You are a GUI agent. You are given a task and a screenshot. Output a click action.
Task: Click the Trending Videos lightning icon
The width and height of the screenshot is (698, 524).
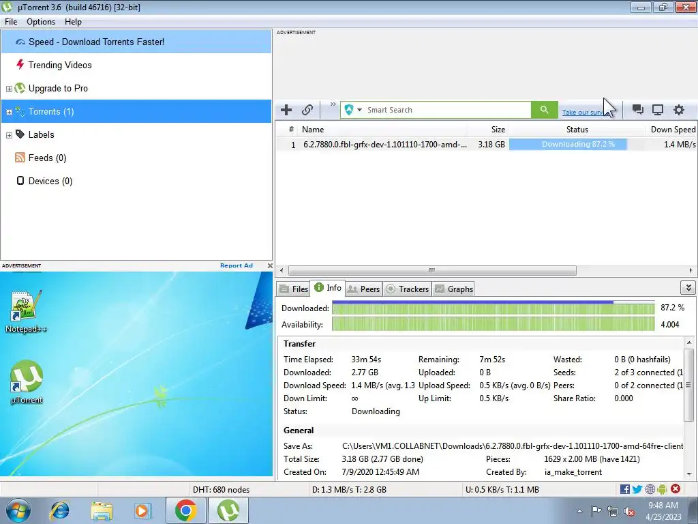20,65
